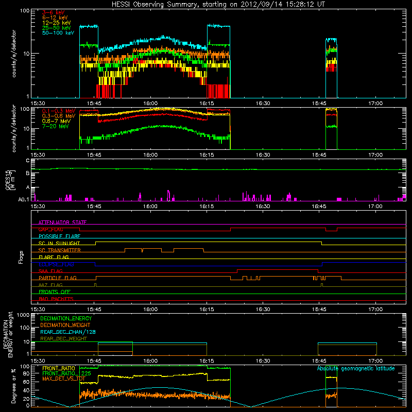Click the 15:45 tick under the decimation plot
This screenshot has height=412, width=412.
coord(94,361)
